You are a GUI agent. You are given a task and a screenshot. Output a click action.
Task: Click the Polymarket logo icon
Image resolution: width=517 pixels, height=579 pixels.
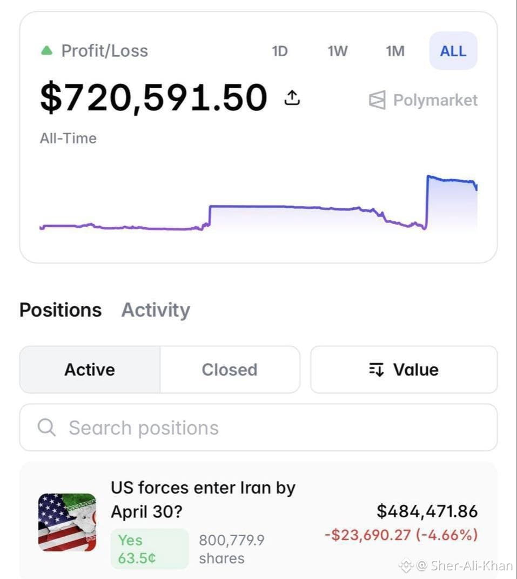[377, 100]
